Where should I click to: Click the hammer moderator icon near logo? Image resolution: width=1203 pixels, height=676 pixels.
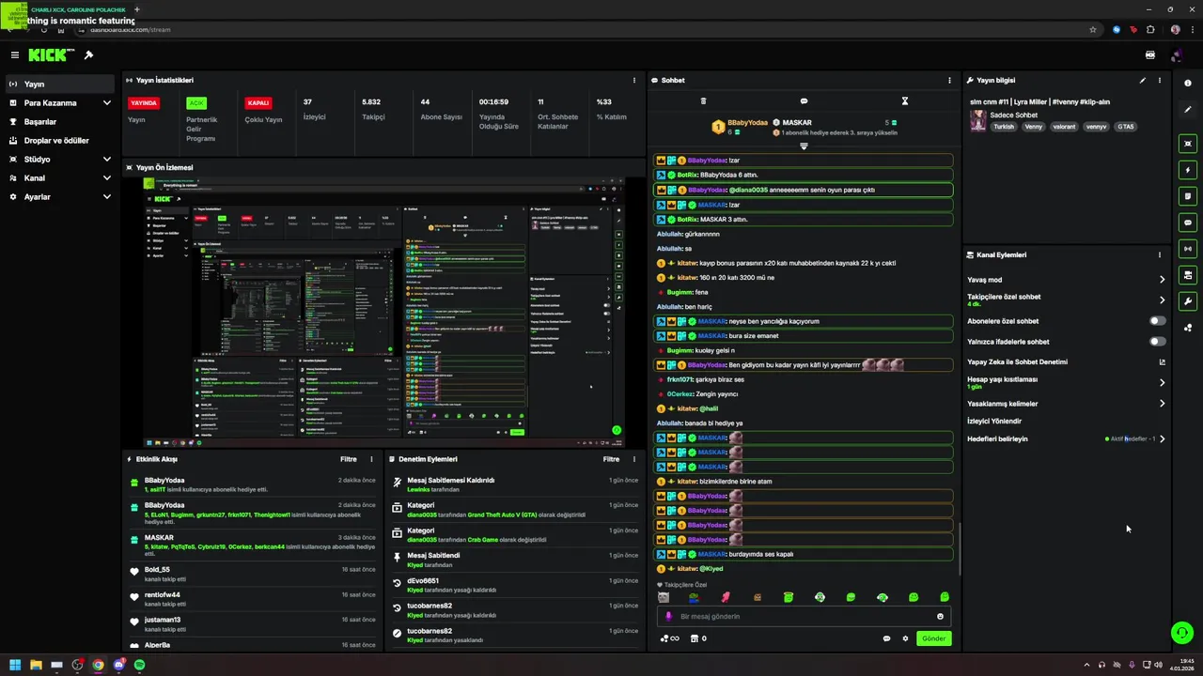(88, 55)
